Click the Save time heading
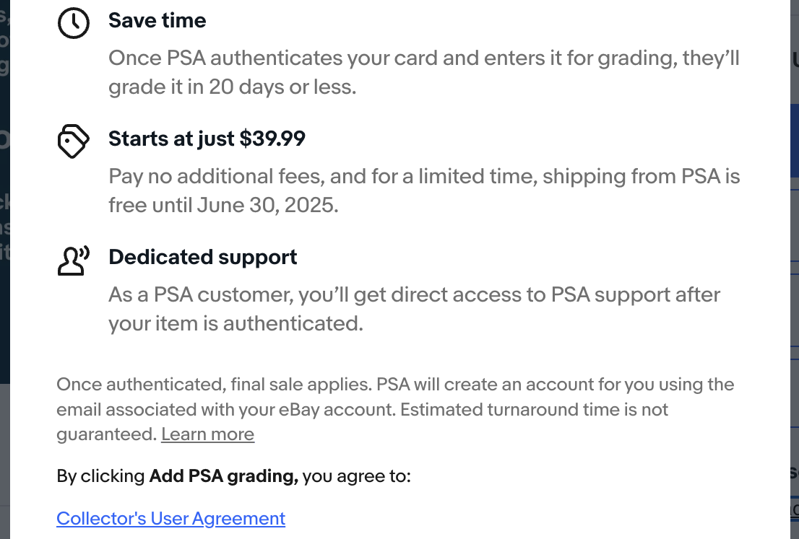The image size is (799, 539). point(157,20)
